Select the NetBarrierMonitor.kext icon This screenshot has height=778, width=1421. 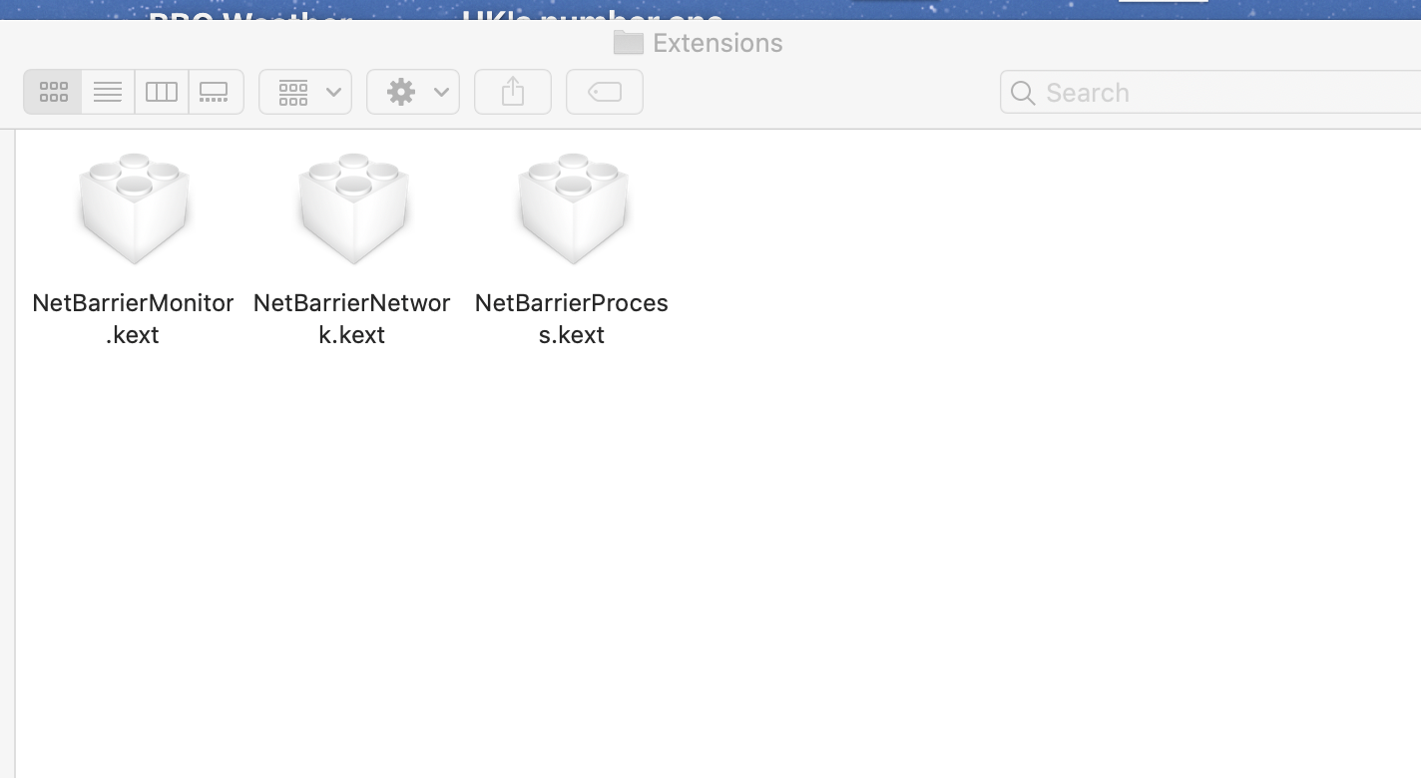[x=134, y=208]
